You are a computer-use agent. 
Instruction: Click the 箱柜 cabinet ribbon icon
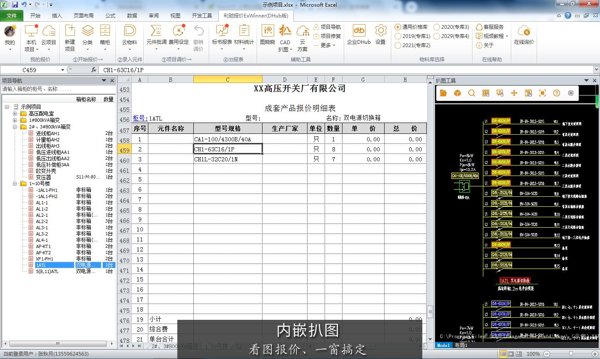[x=105, y=38]
